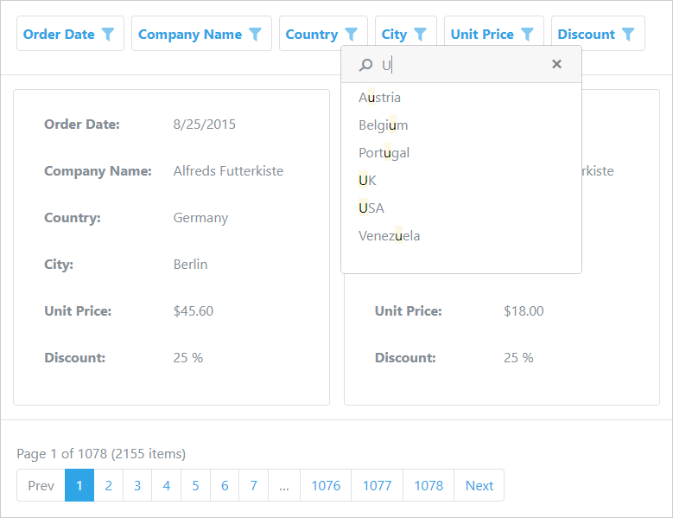Click the Country filter funnel icon
This screenshot has width=673, height=518.
pyautogui.click(x=351, y=34)
